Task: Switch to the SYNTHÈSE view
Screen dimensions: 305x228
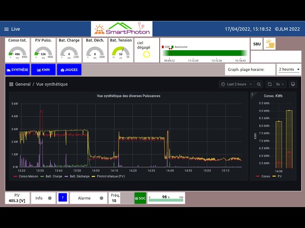Action: (x=17, y=69)
